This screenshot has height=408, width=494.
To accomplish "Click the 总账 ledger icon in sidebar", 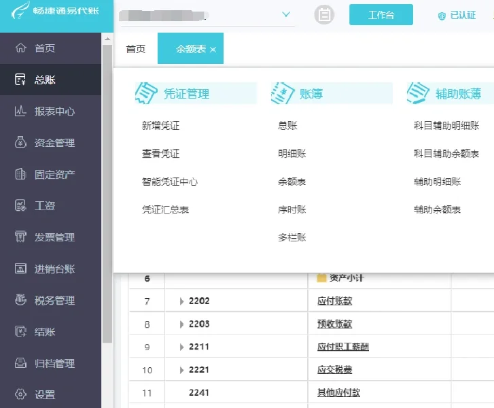I will pos(20,80).
